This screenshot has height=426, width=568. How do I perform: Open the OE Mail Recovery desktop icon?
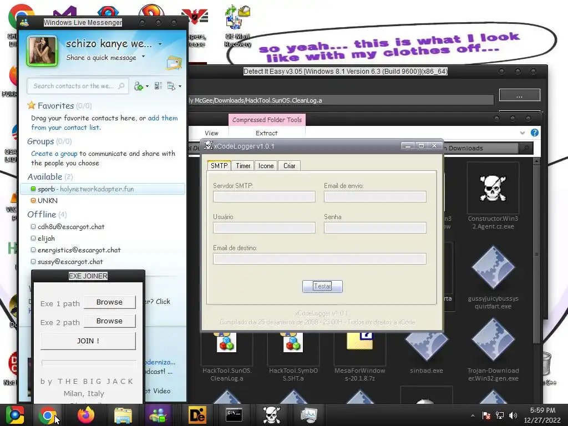tap(237, 26)
